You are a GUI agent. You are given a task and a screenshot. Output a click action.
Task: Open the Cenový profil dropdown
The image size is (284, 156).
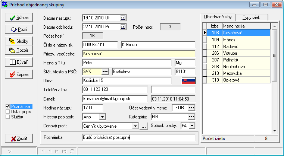click(x=135, y=126)
